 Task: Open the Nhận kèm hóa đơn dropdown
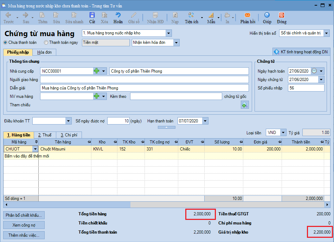pos(176,42)
